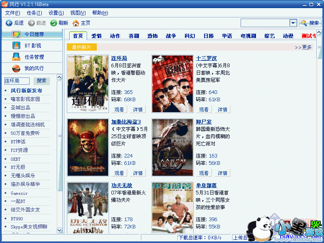
Task: Open the 文件(F) menu
Action: (x=13, y=13)
